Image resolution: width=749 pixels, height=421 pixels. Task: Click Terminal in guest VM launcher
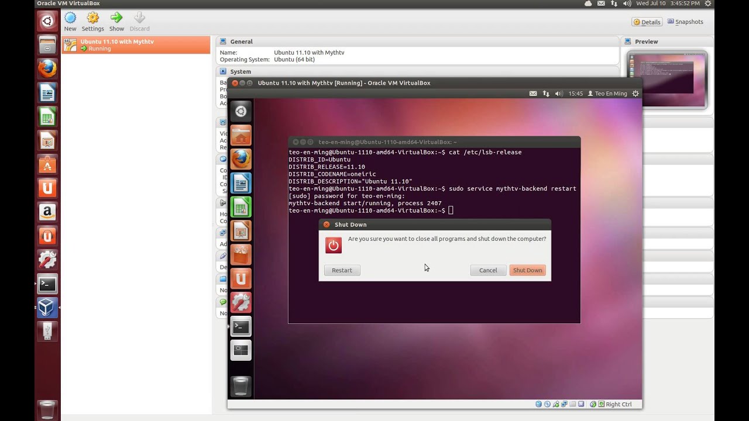pyautogui.click(x=240, y=327)
